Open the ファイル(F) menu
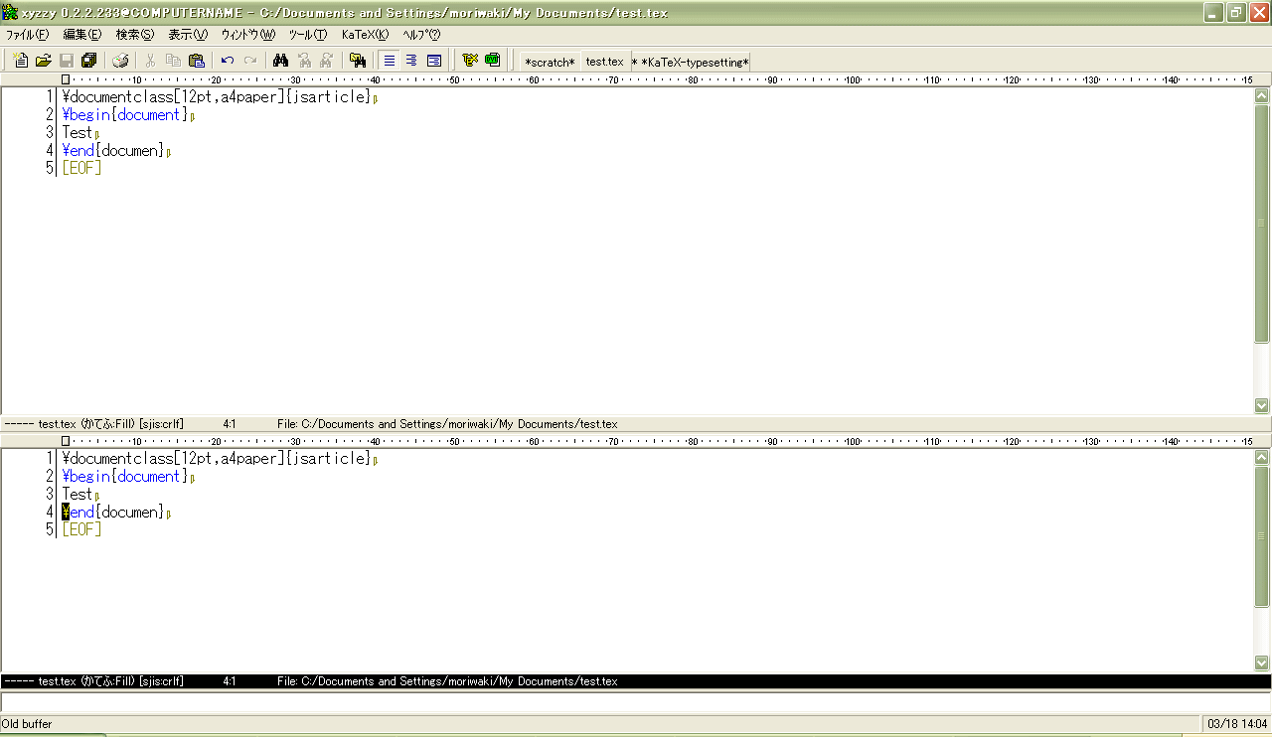Image resolution: width=1272 pixels, height=737 pixels. coord(28,34)
